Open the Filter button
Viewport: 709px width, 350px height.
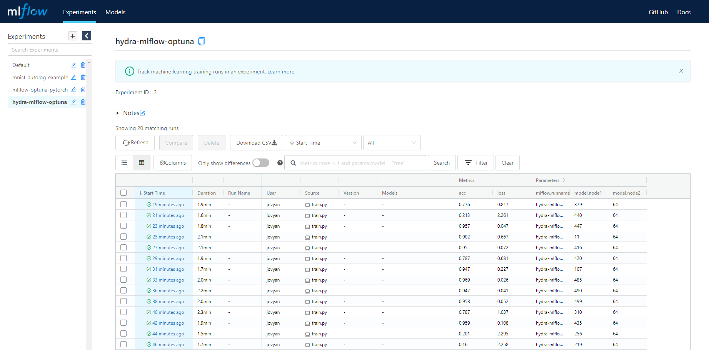(x=476, y=163)
